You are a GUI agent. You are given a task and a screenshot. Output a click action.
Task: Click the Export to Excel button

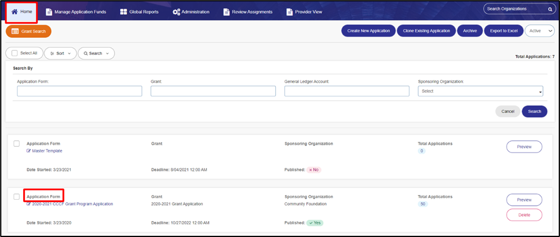(x=504, y=31)
